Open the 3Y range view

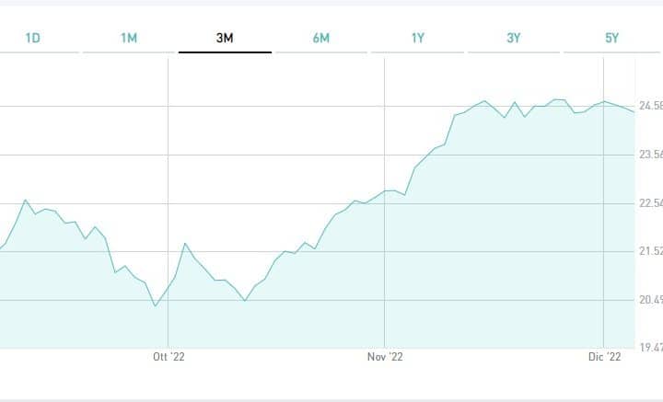pyautogui.click(x=514, y=38)
